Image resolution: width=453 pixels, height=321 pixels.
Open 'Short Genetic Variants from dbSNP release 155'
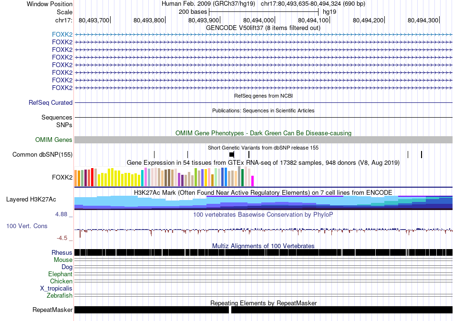pos(263,148)
